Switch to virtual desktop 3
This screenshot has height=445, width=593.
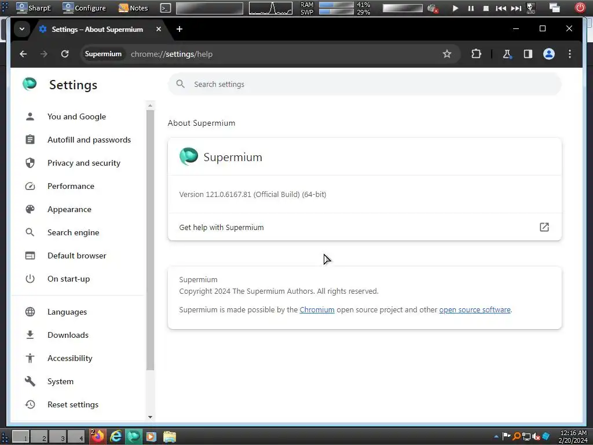click(x=58, y=437)
